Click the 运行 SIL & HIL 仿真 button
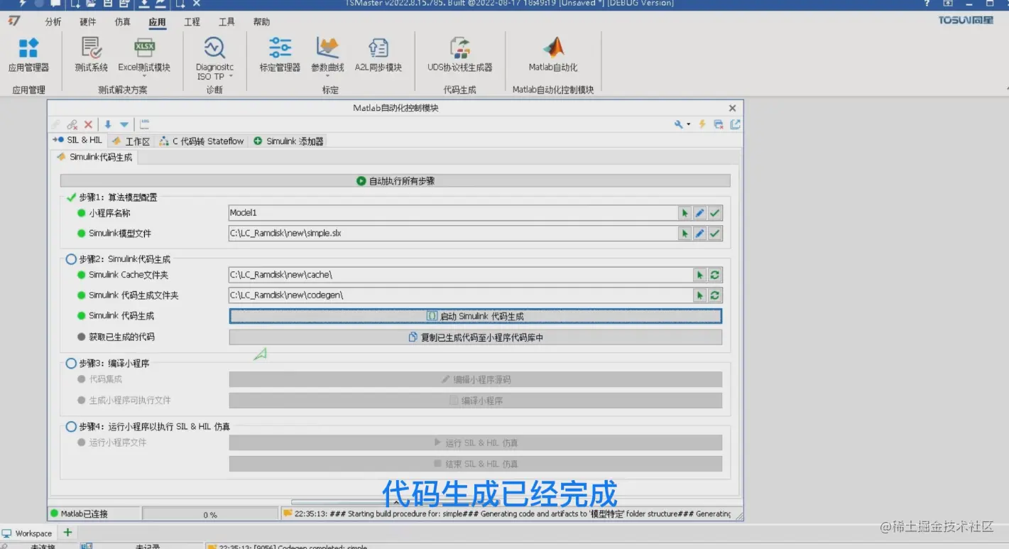1009x549 pixels. (x=475, y=442)
